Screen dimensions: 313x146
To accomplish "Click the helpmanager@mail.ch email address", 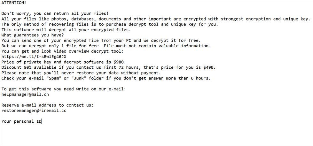I will click(x=25, y=95).
